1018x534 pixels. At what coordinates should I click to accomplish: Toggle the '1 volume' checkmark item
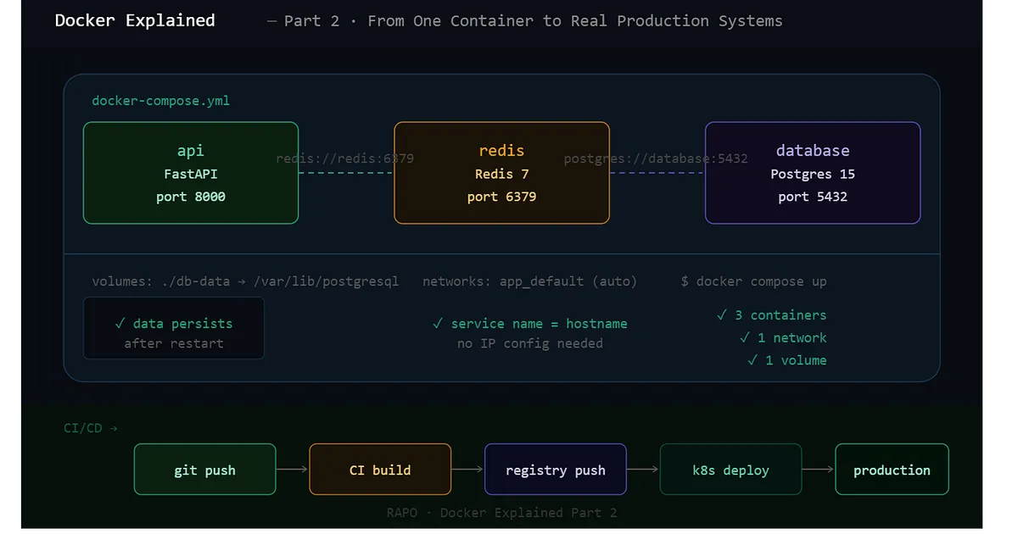point(787,359)
